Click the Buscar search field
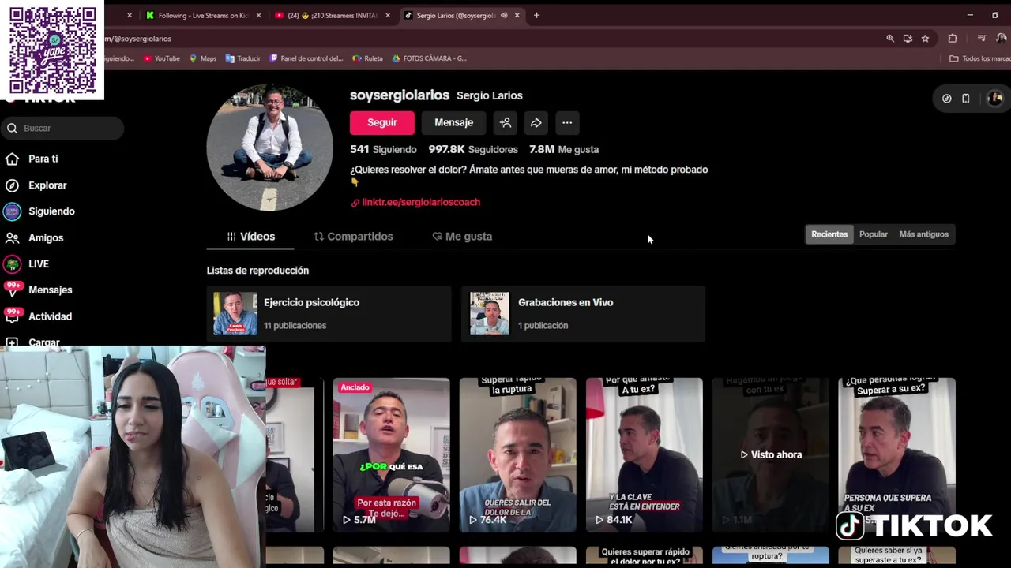This screenshot has width=1011, height=568. click(x=63, y=128)
